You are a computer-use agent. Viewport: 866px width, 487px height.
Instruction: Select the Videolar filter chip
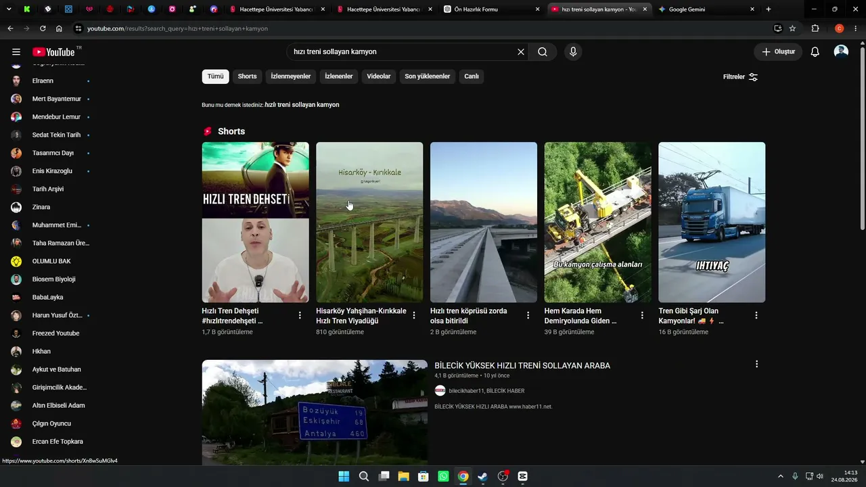coord(379,76)
